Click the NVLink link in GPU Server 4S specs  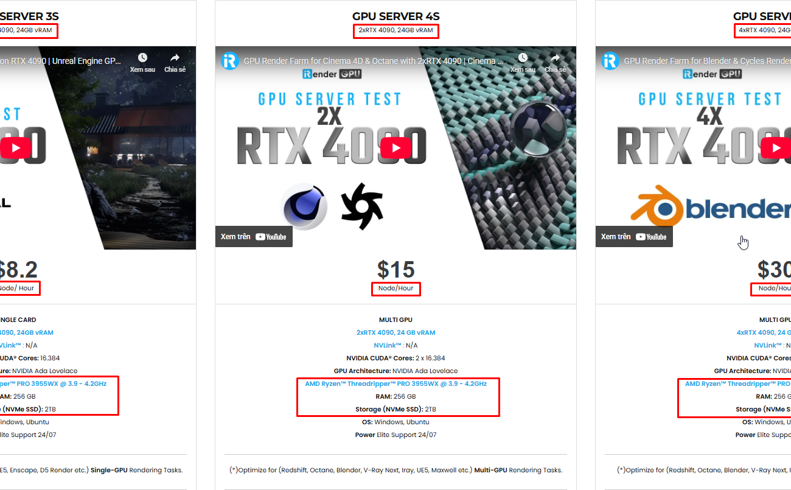point(383,345)
